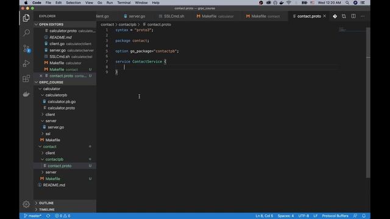The width and height of the screenshot is (390, 219).
Task: Change UTF-8 file encoding
Action: (x=303, y=216)
